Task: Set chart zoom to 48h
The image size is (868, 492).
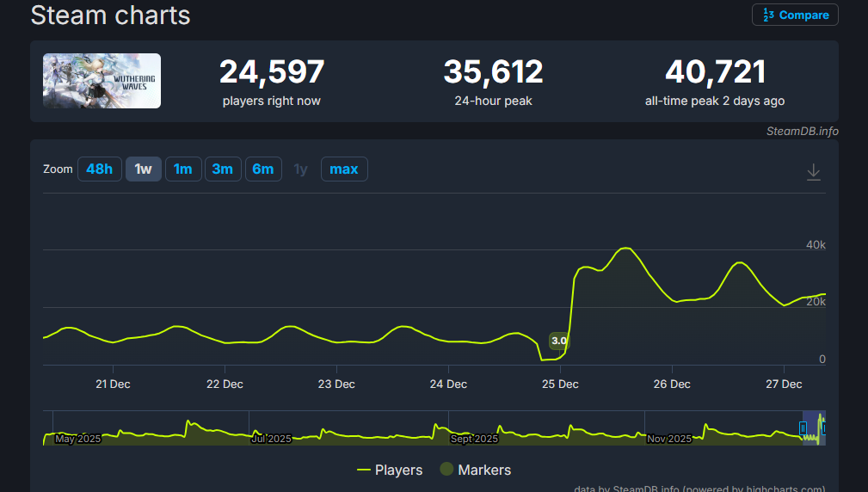Action: pos(100,169)
